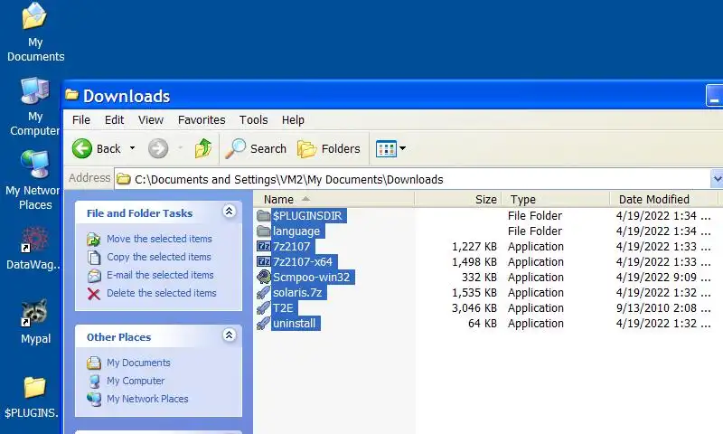723x434 pixels.
Task: Open the View menu
Action: pos(151,120)
